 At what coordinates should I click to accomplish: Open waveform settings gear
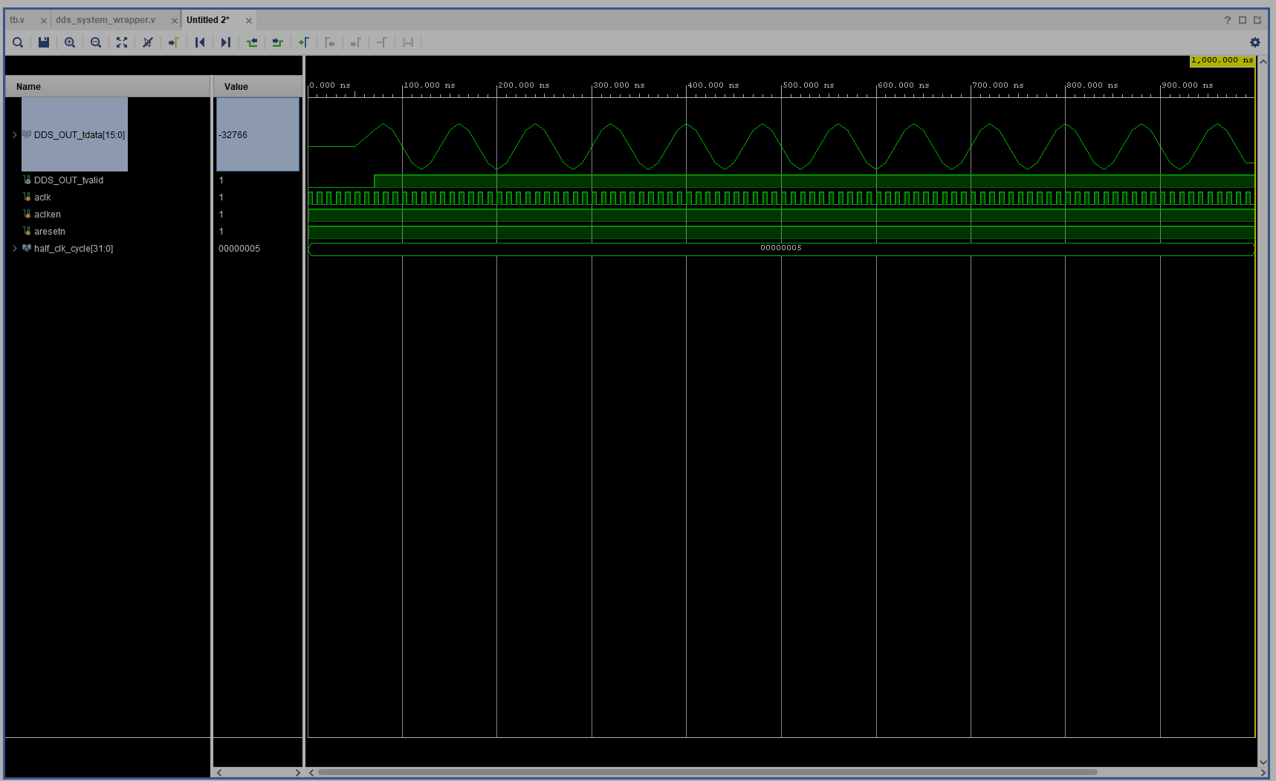pos(1255,42)
